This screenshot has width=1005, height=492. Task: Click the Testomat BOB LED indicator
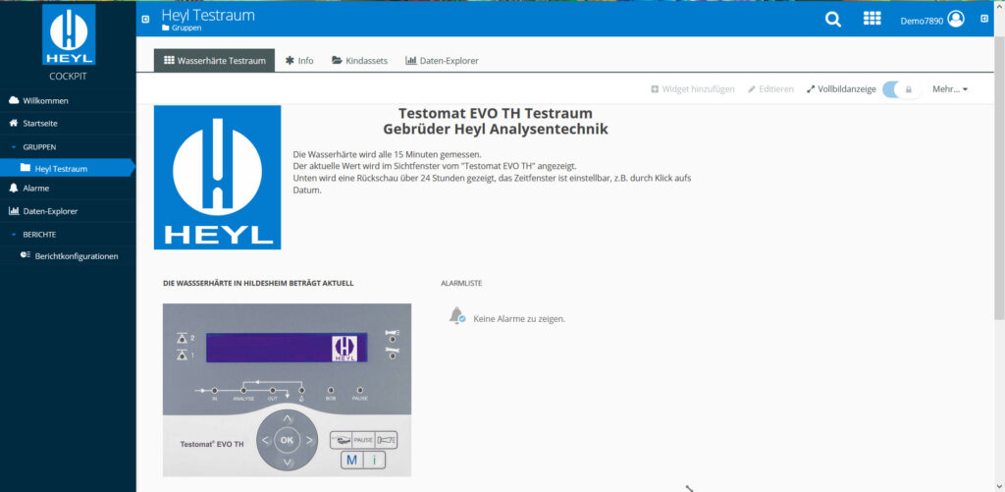pos(331,389)
